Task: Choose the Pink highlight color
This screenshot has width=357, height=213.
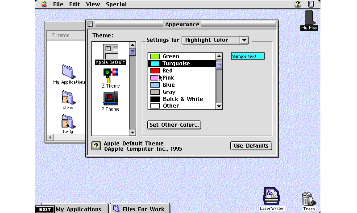Action: [182, 78]
